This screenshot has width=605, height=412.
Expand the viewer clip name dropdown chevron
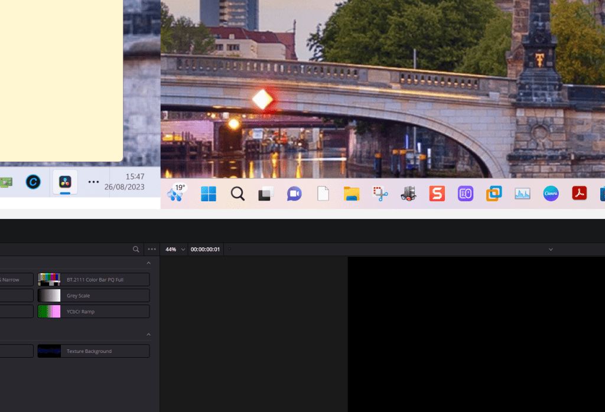(551, 249)
